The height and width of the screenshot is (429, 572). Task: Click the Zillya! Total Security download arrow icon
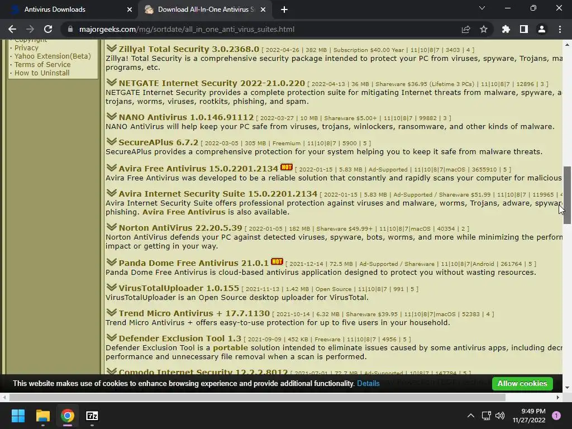111,48
